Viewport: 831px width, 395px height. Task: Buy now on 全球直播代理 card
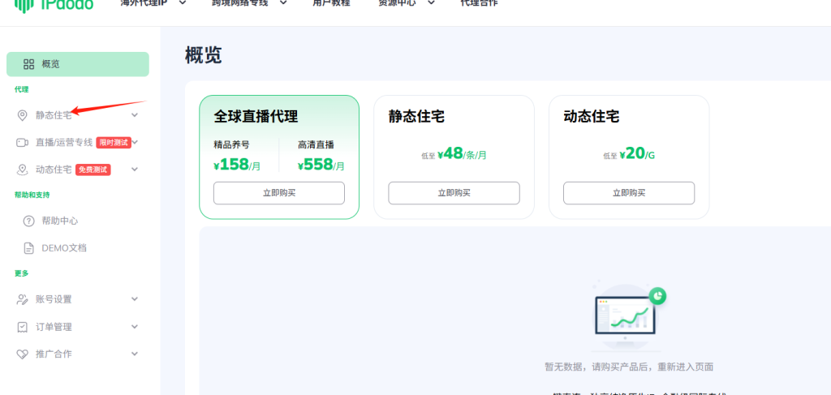(x=279, y=193)
